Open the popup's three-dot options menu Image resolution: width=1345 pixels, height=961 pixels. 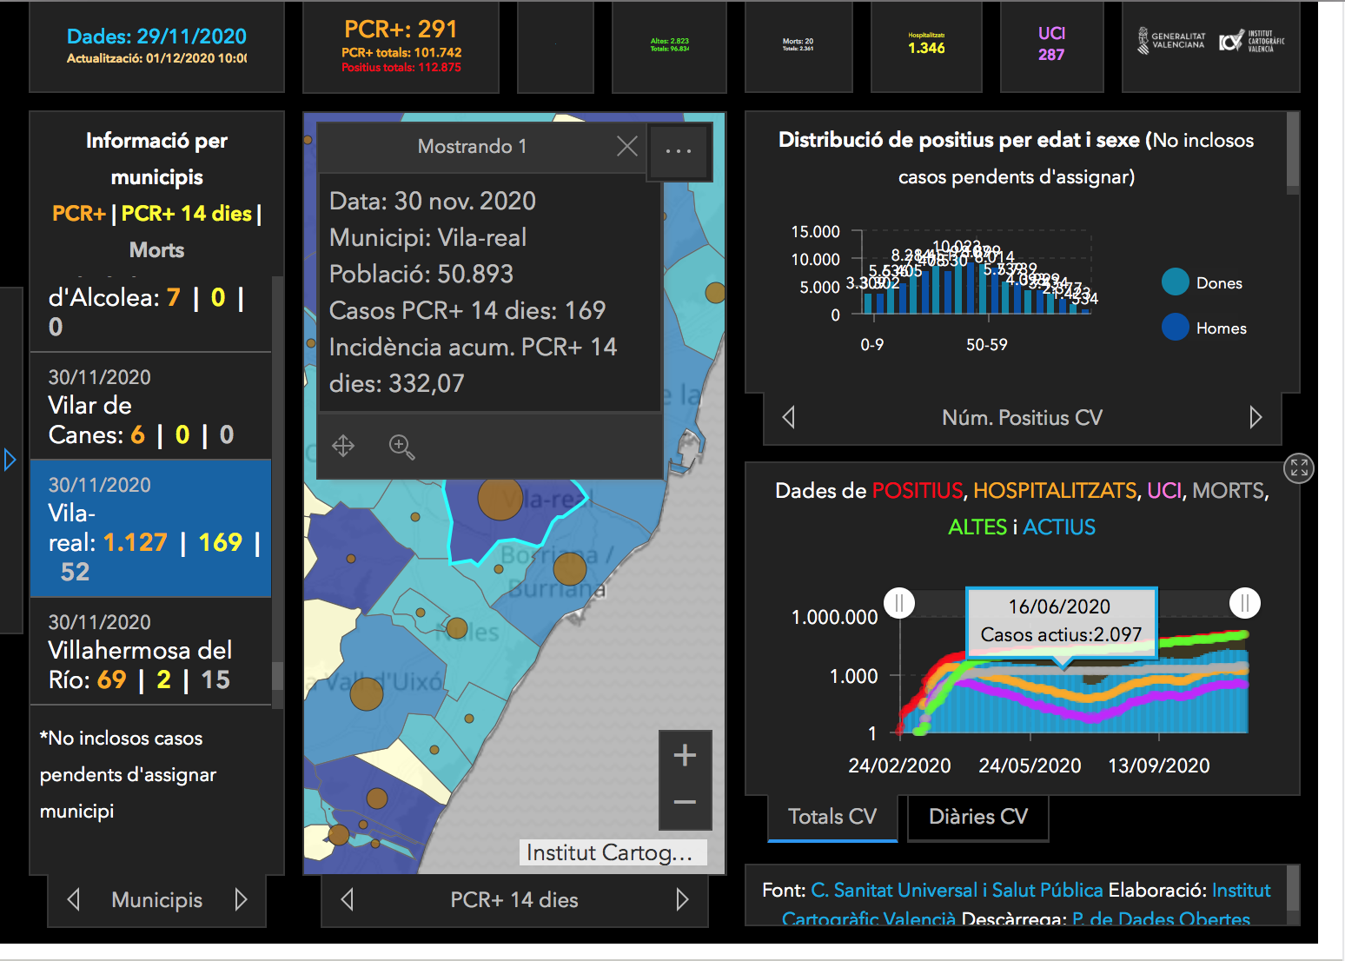pyautogui.click(x=679, y=151)
